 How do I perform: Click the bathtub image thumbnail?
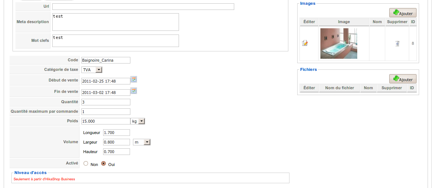338,43
